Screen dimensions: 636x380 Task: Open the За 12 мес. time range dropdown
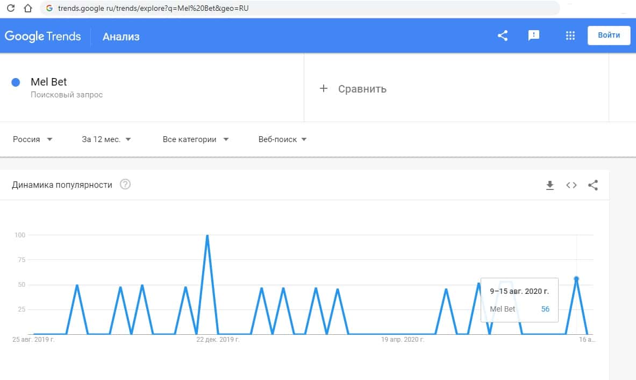106,139
